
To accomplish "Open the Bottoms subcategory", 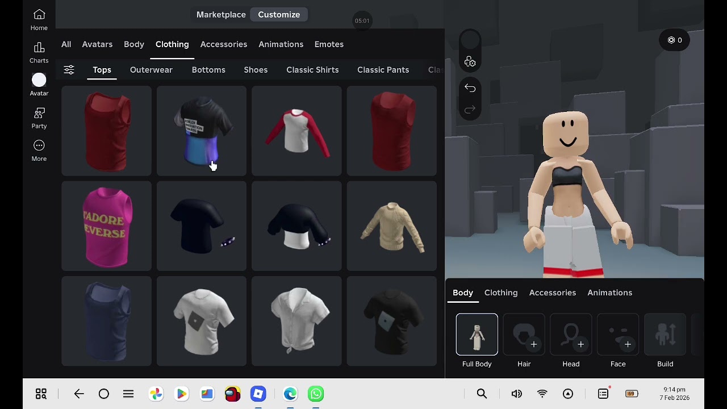I will 208,70.
